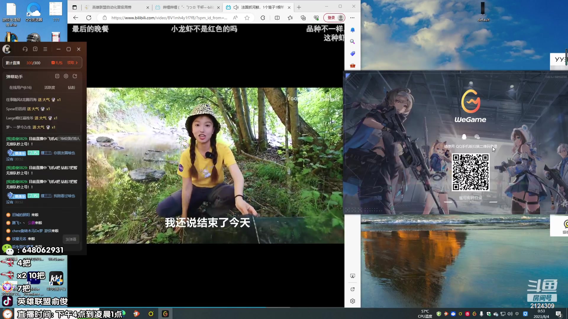568x319 pixels.
Task: Click the screenshot icon in Edge sidebar
Action: point(352,276)
